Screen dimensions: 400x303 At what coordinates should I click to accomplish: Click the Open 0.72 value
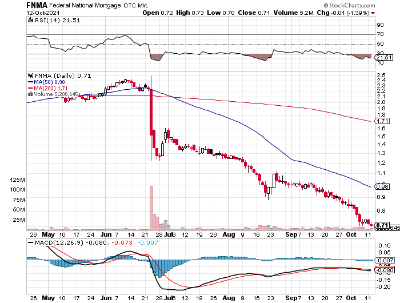pyautogui.click(x=158, y=13)
